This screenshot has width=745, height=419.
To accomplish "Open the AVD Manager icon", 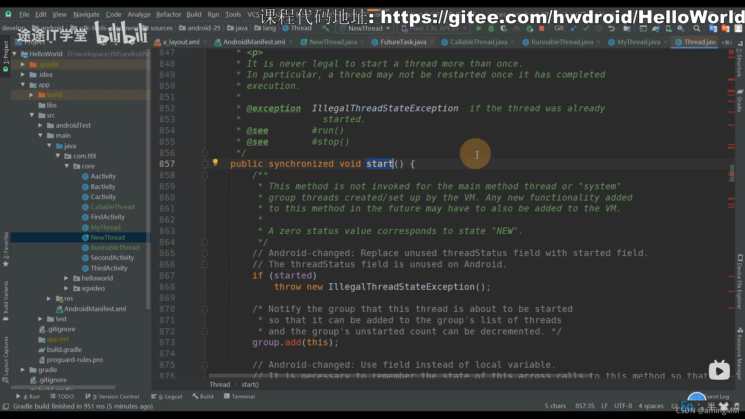I will (669, 28).
